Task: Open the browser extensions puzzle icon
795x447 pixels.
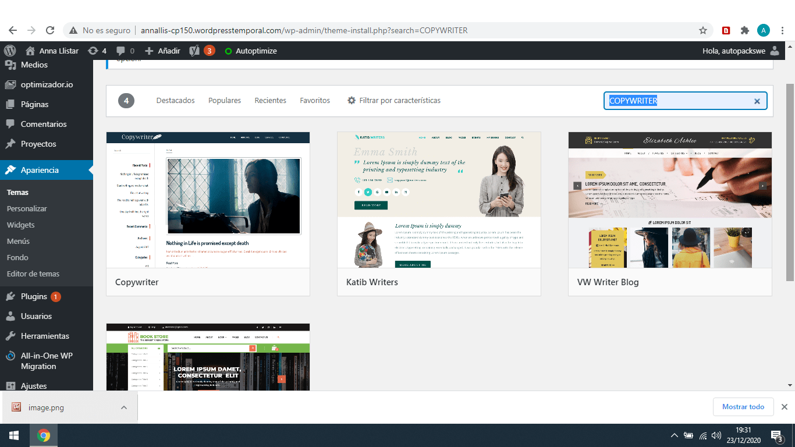Action: (744, 30)
